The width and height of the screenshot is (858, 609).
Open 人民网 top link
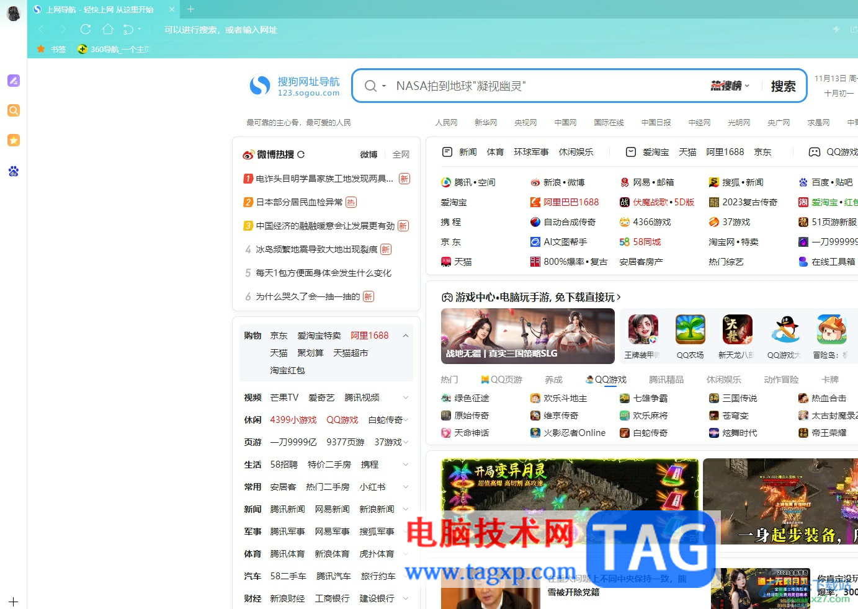pyautogui.click(x=446, y=123)
